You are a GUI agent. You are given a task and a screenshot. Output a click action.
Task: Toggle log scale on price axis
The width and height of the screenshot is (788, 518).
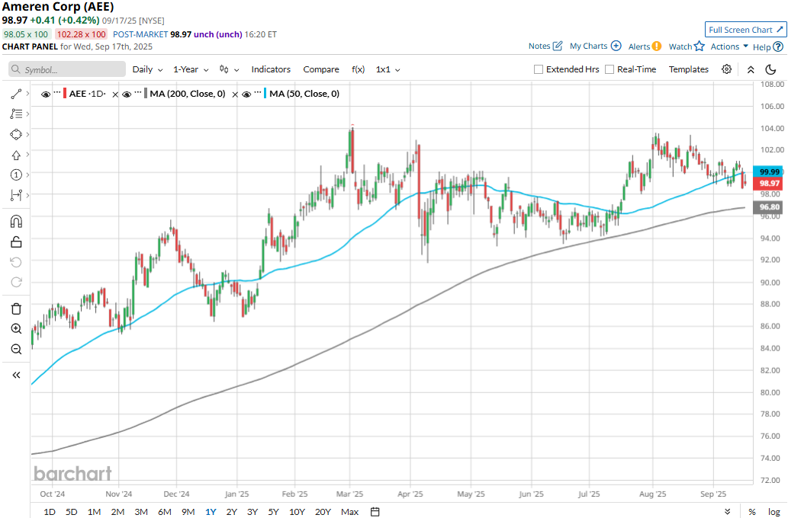click(774, 511)
